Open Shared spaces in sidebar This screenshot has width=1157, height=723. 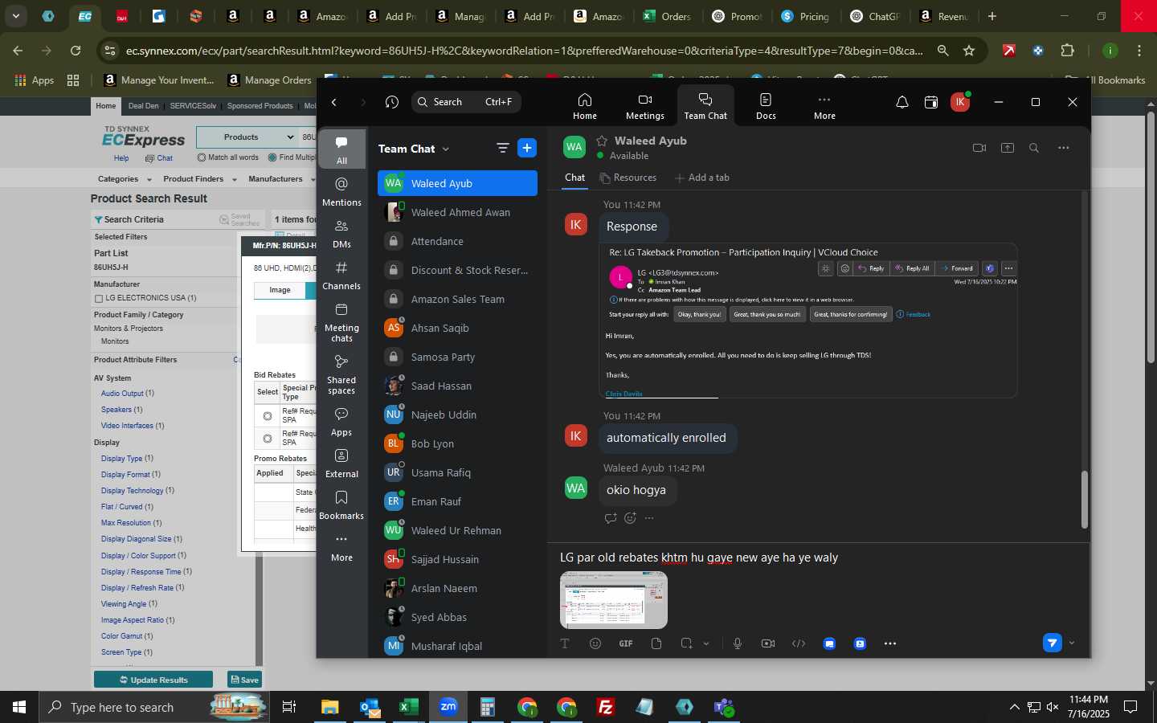click(x=341, y=374)
